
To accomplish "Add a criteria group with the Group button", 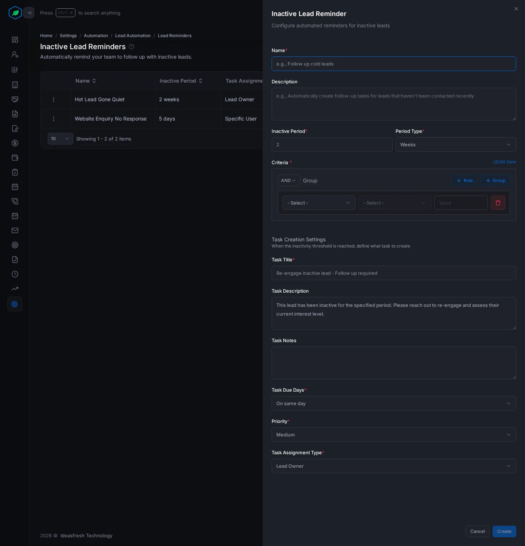I will pyautogui.click(x=495, y=181).
